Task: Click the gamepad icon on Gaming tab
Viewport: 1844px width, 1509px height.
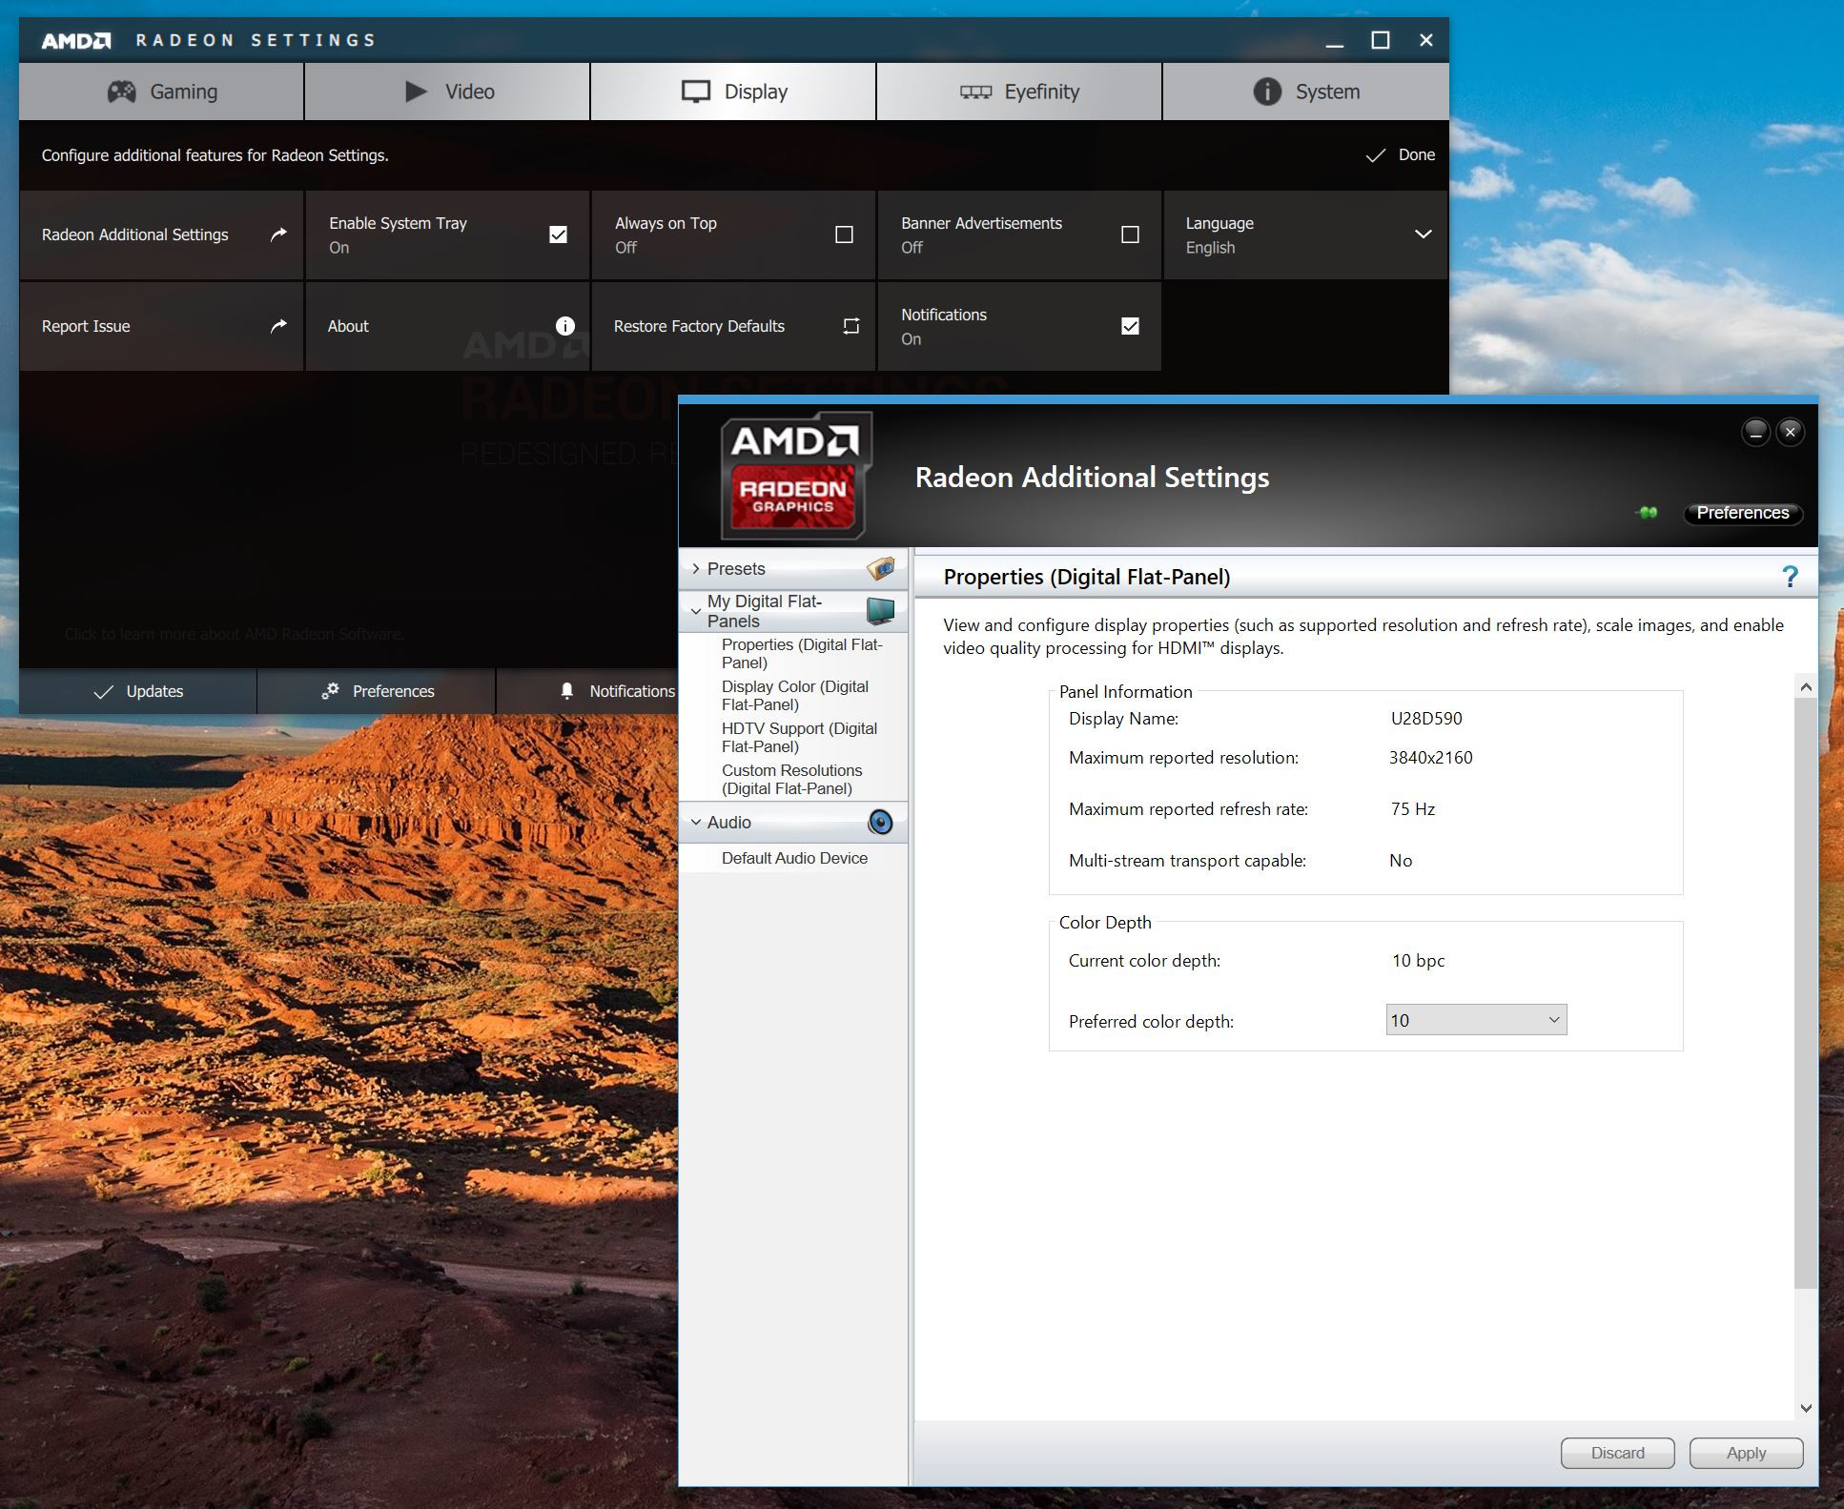Action: coord(121,92)
